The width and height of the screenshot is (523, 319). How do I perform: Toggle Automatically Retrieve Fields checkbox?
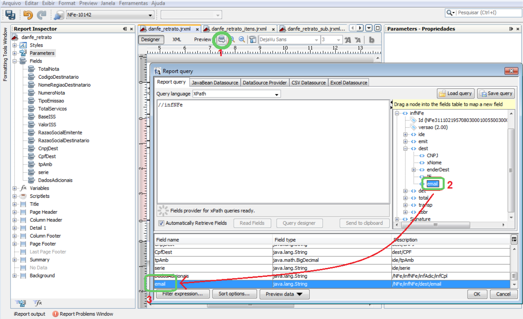pyautogui.click(x=161, y=223)
